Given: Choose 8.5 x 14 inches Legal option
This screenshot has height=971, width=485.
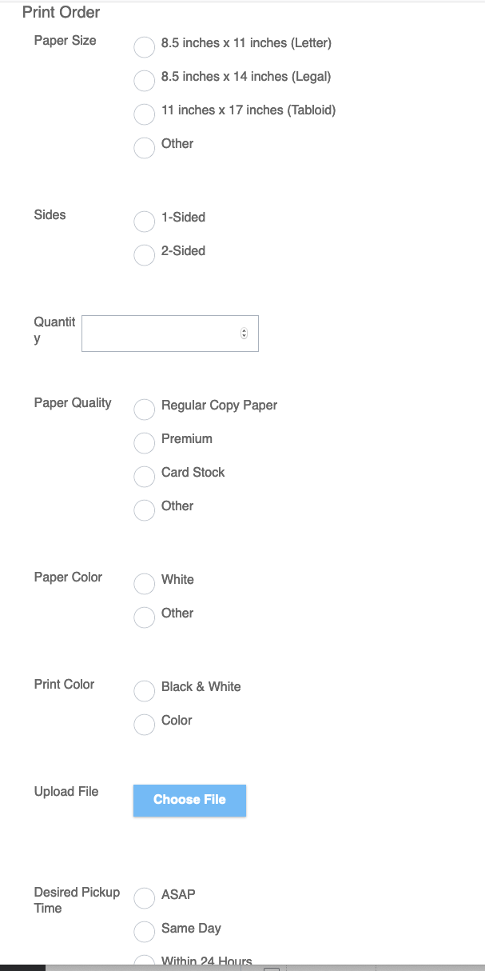Looking at the screenshot, I should pos(144,81).
